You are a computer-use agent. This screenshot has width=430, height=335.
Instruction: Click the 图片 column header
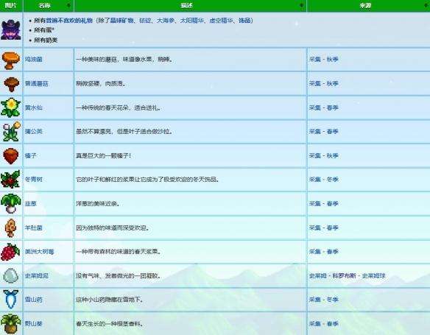point(11,5)
